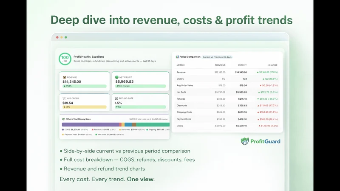Select the Current vs Previous 30 days pill
This screenshot has width=340, height=191.
217,57
